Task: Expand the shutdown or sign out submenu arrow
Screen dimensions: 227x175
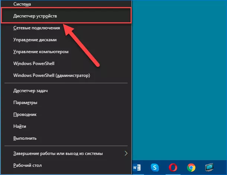Action: [x=126, y=153]
